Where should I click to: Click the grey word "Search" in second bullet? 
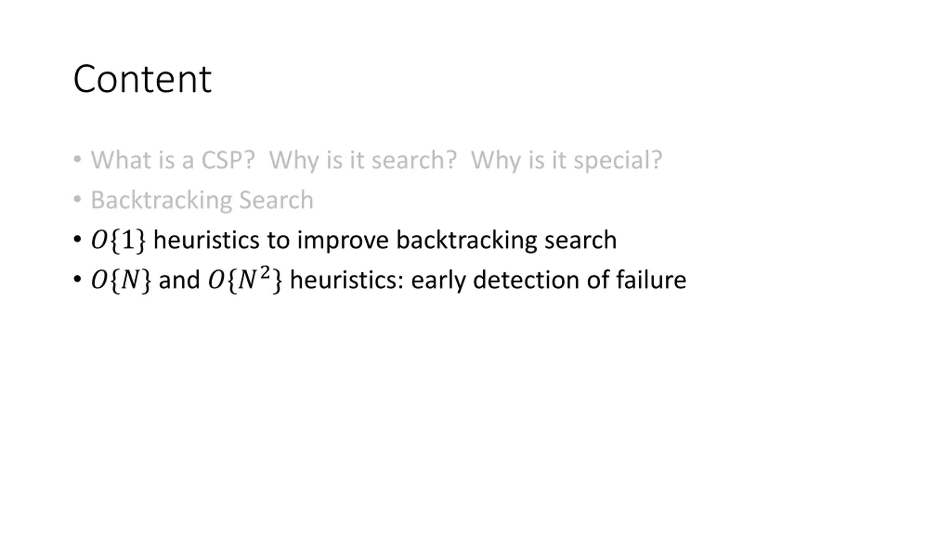(x=276, y=200)
